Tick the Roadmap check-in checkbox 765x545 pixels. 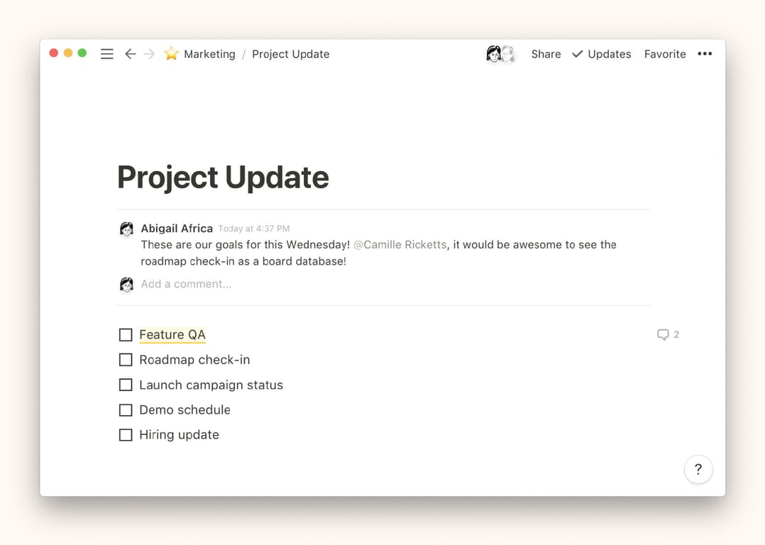[x=126, y=360]
